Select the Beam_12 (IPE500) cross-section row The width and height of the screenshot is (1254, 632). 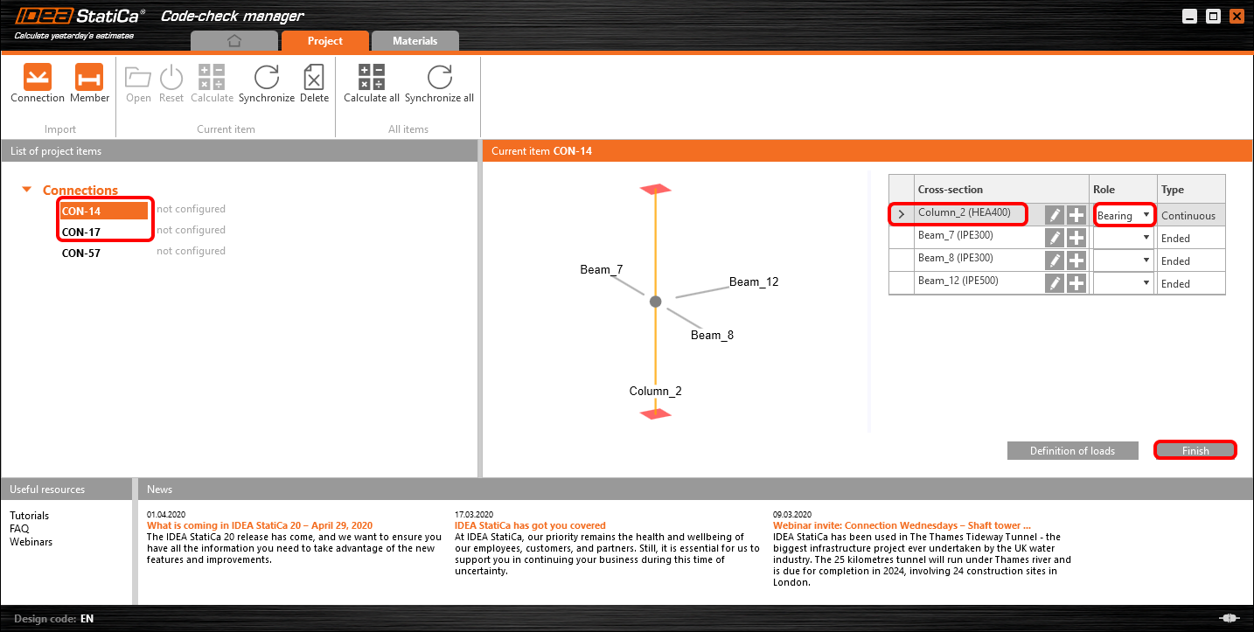tap(958, 281)
